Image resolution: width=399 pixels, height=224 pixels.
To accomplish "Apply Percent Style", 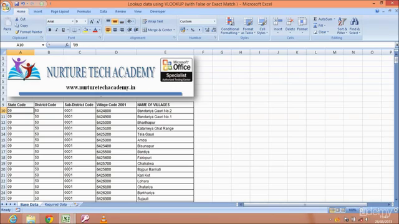I will point(193,30).
